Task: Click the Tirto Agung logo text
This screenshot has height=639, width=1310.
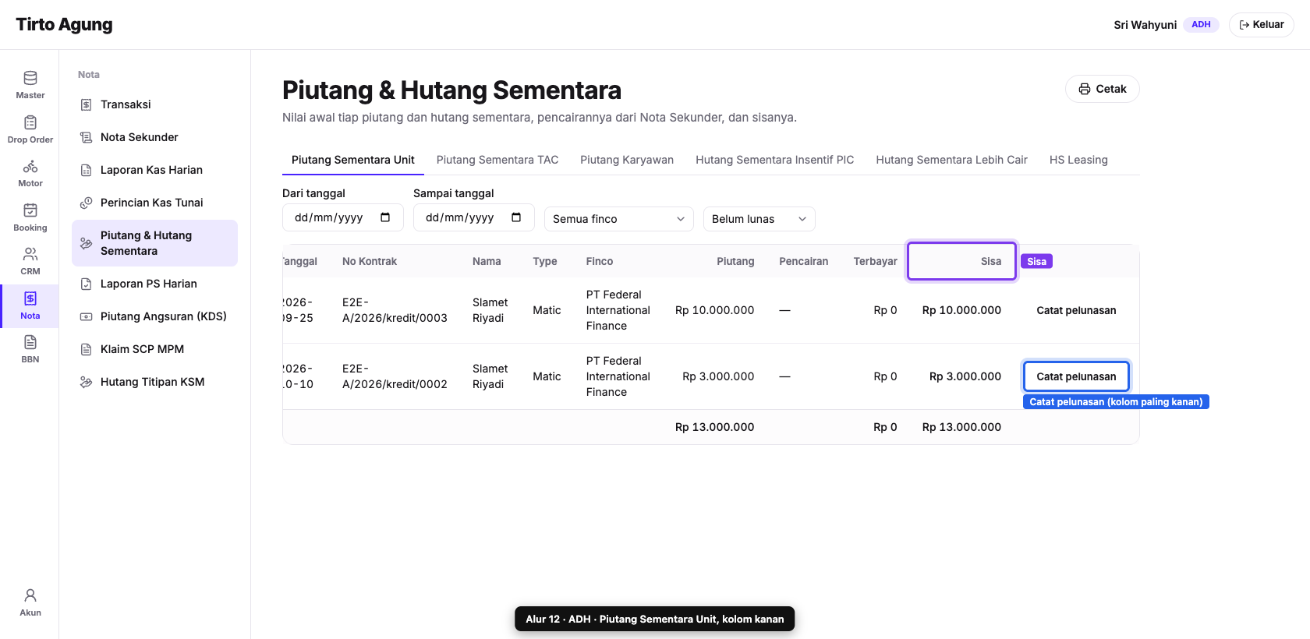Action: [64, 24]
